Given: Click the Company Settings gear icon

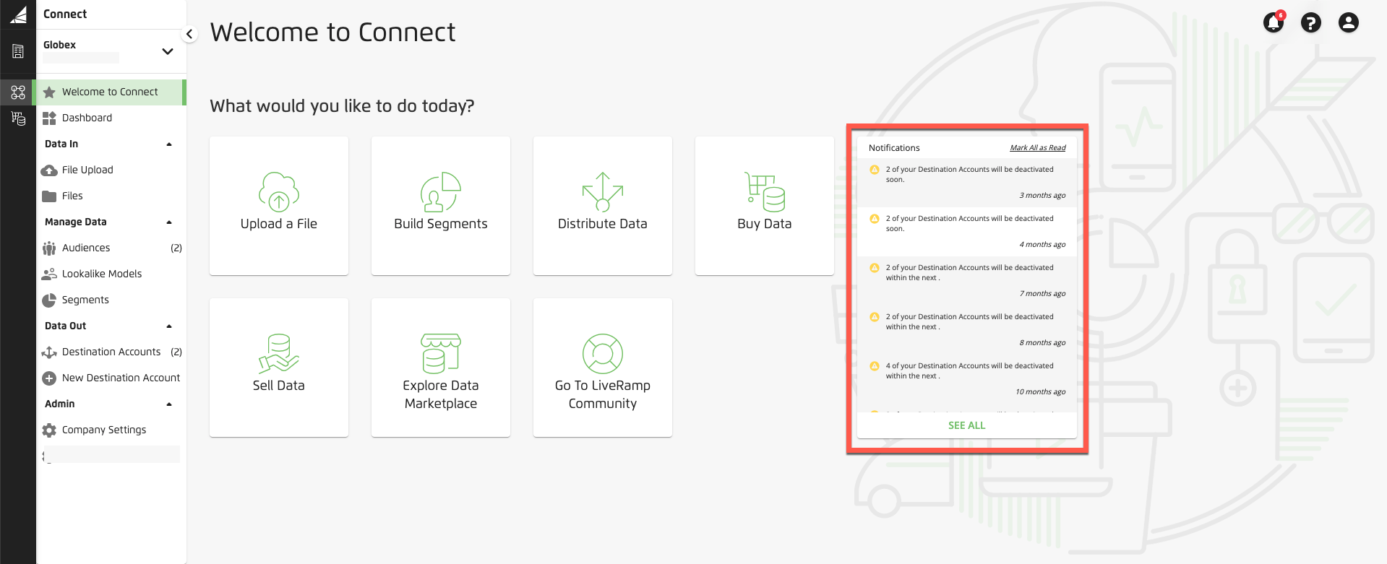Looking at the screenshot, I should tap(49, 430).
